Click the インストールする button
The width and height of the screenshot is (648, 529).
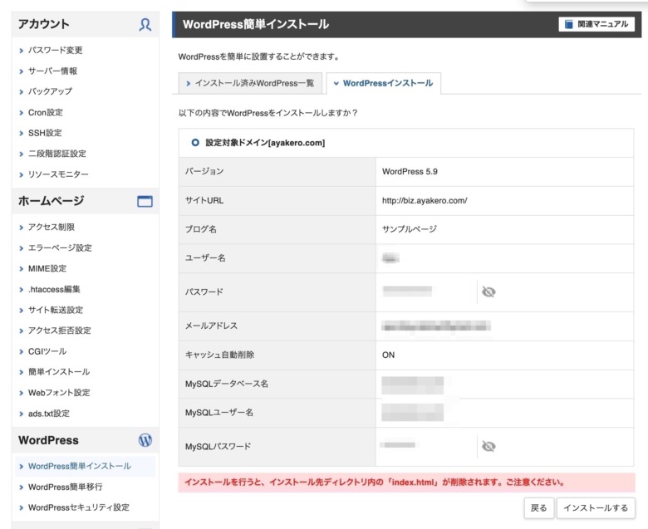pos(596,508)
